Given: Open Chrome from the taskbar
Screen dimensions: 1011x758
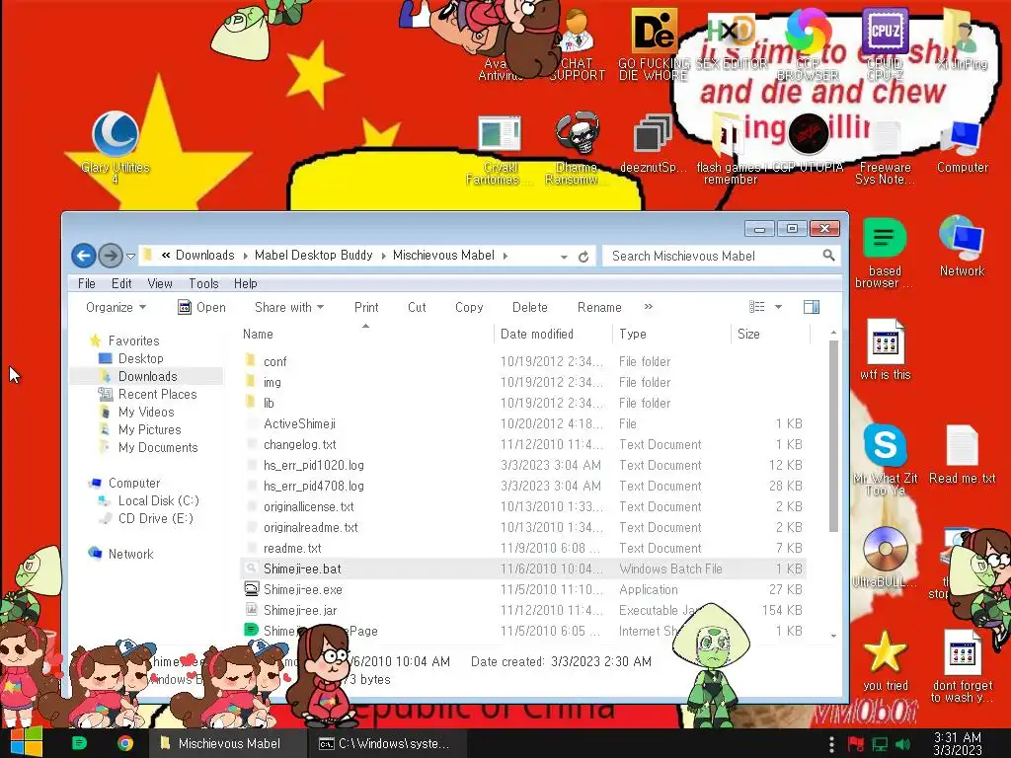Looking at the screenshot, I should coord(125,743).
